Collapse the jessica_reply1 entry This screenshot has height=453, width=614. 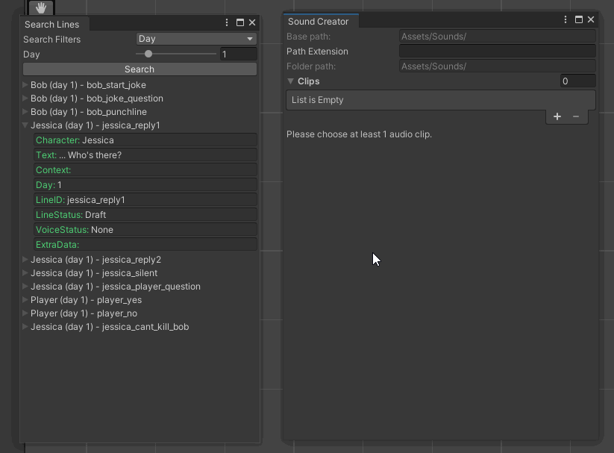[25, 125]
